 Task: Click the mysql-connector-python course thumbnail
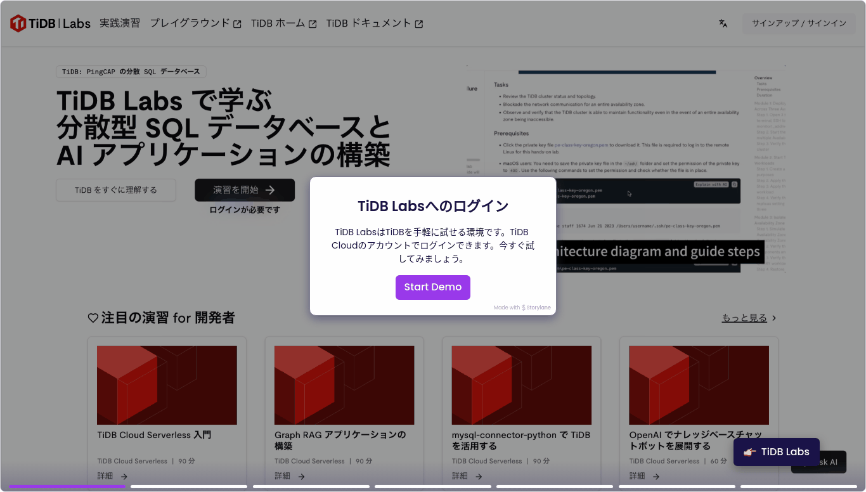[521, 385]
